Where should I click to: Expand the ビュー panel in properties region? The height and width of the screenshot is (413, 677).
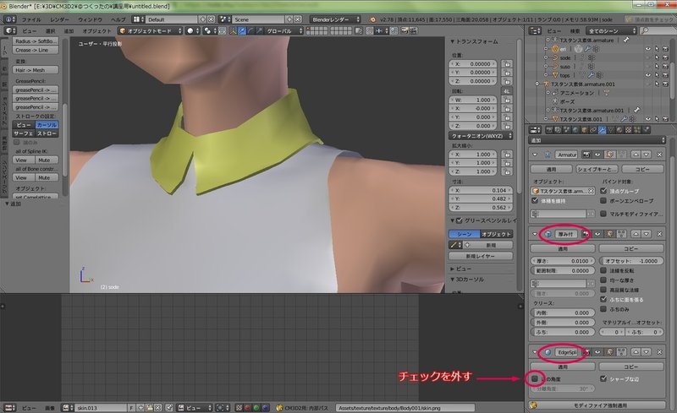(452, 269)
